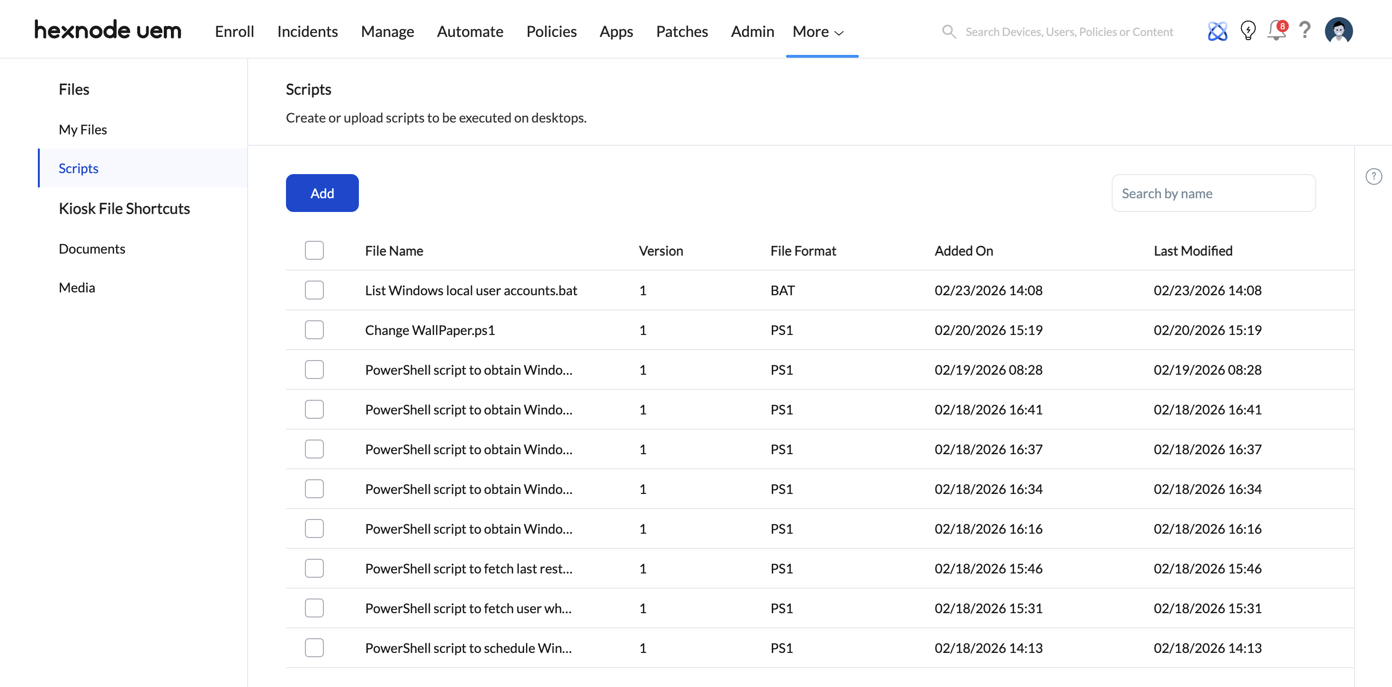Sort by the Added On column header
The height and width of the screenshot is (687, 1392).
[x=964, y=251]
